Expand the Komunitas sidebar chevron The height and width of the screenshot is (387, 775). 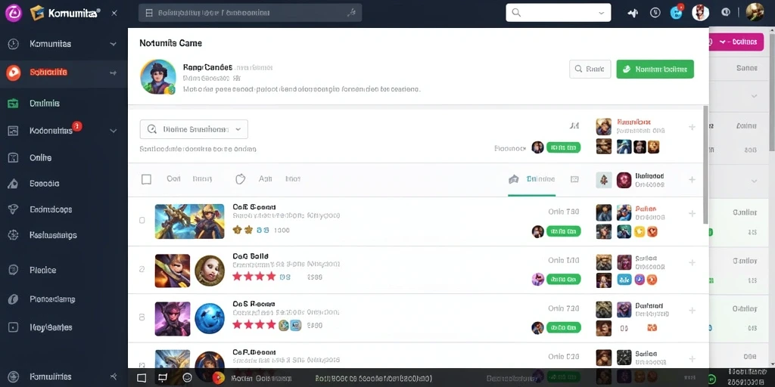pos(114,44)
